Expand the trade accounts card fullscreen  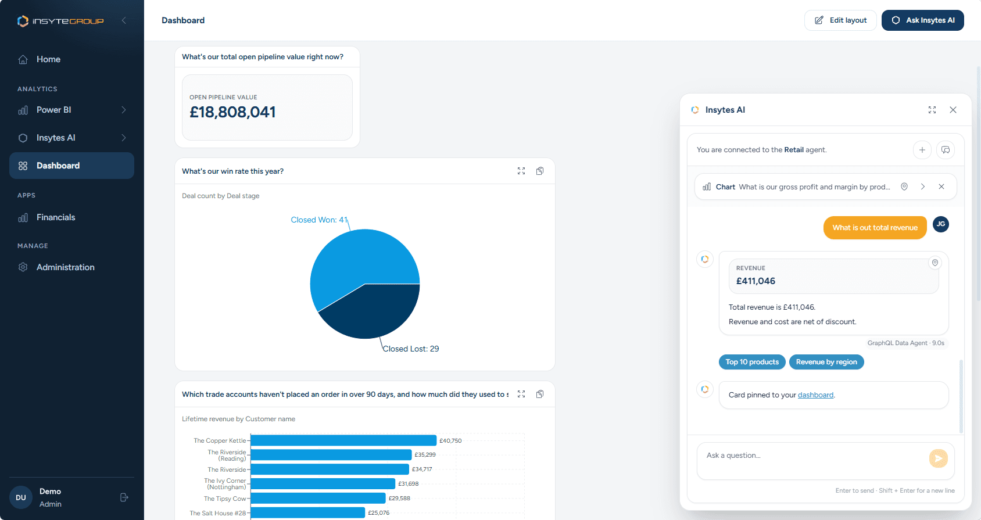[x=521, y=394]
